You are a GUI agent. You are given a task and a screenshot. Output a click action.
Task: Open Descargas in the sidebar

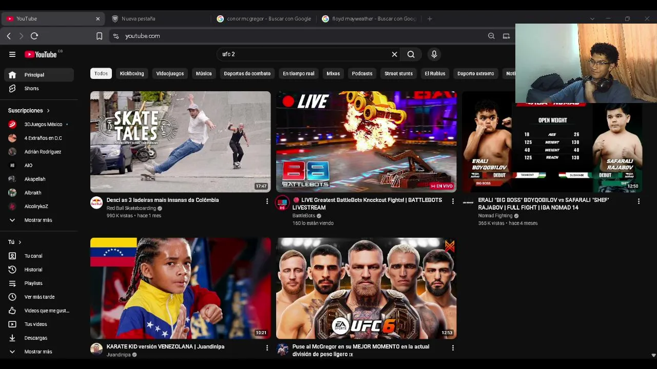pos(39,338)
